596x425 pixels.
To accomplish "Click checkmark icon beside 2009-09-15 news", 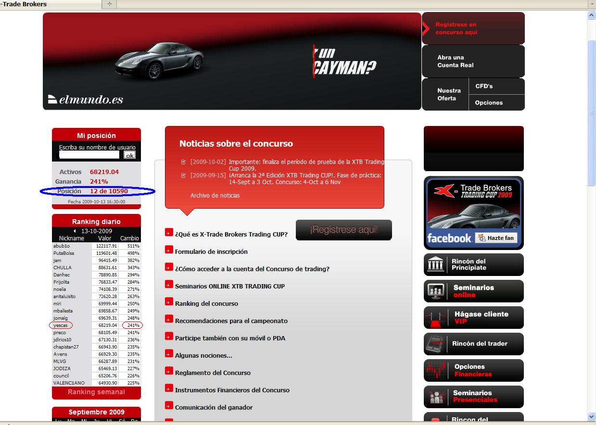I will [x=183, y=175].
